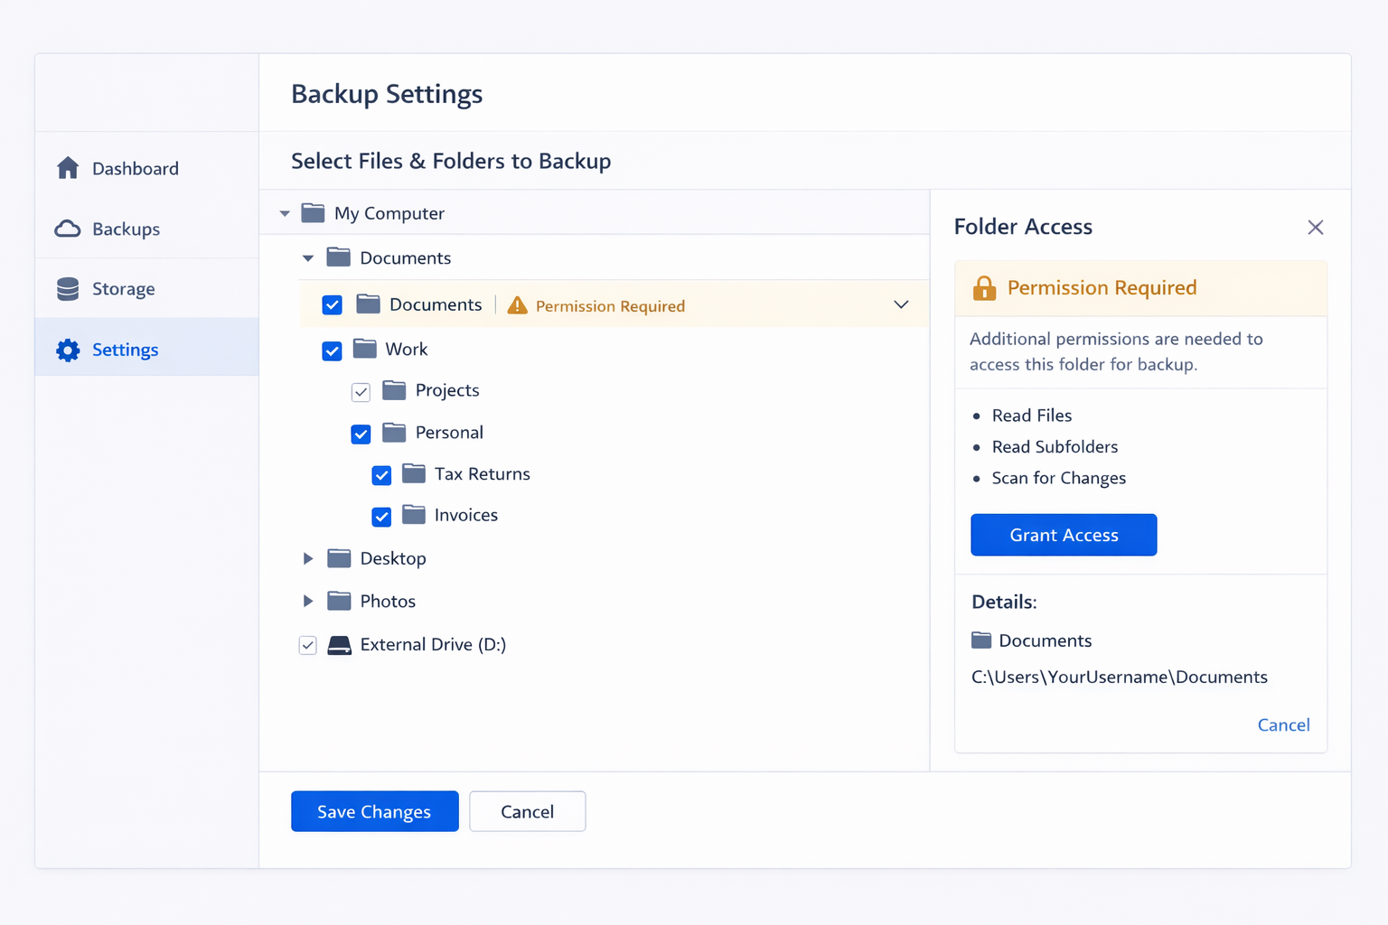Expand the Desktop folder tree arrow
The height and width of the screenshot is (925, 1388).
[x=308, y=559]
